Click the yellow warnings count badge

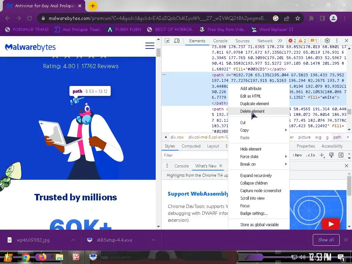(302, 41)
